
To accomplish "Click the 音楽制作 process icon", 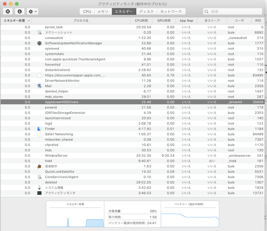I will click(x=39, y=166).
